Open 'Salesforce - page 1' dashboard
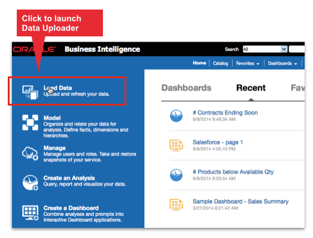 pos(218,143)
